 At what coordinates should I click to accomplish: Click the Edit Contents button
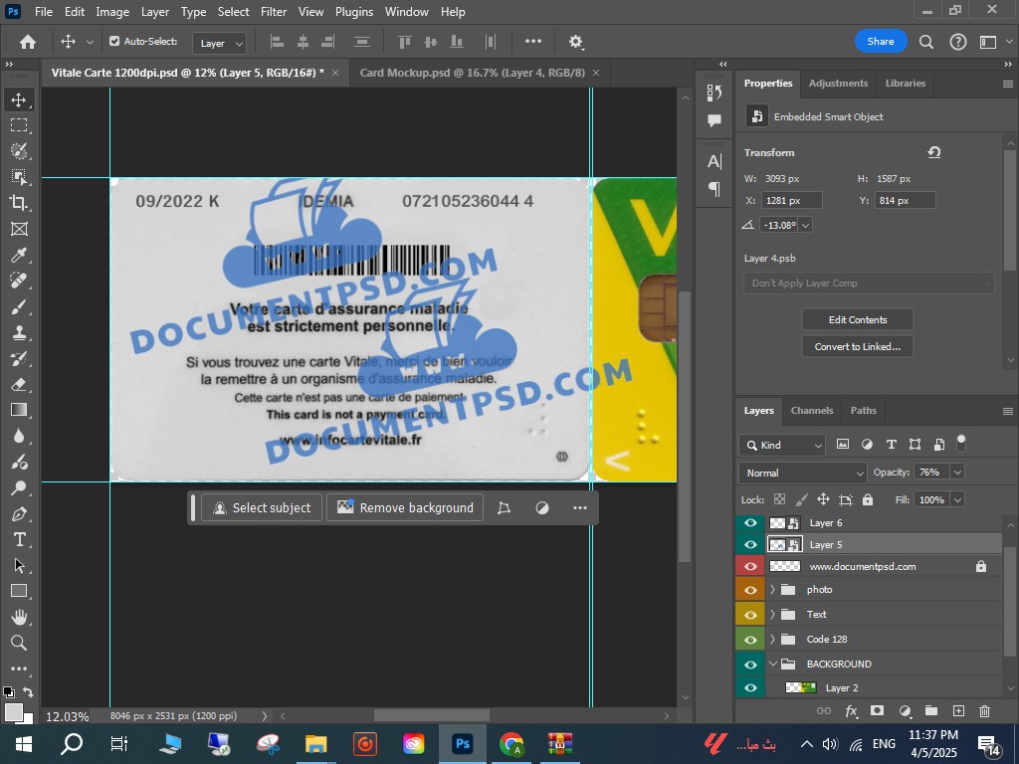(858, 319)
